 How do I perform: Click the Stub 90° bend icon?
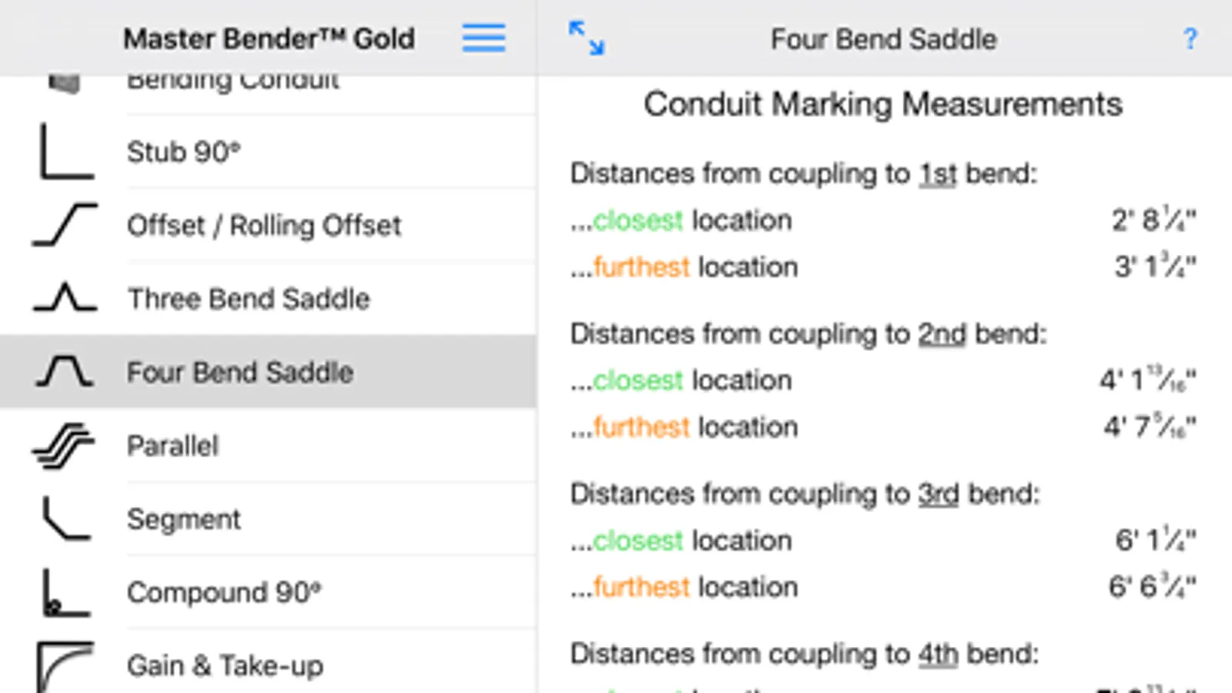click(x=65, y=152)
